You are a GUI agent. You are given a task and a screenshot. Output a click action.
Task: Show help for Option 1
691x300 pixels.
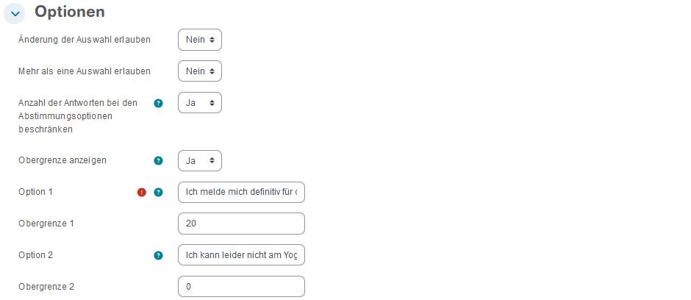[x=158, y=193]
